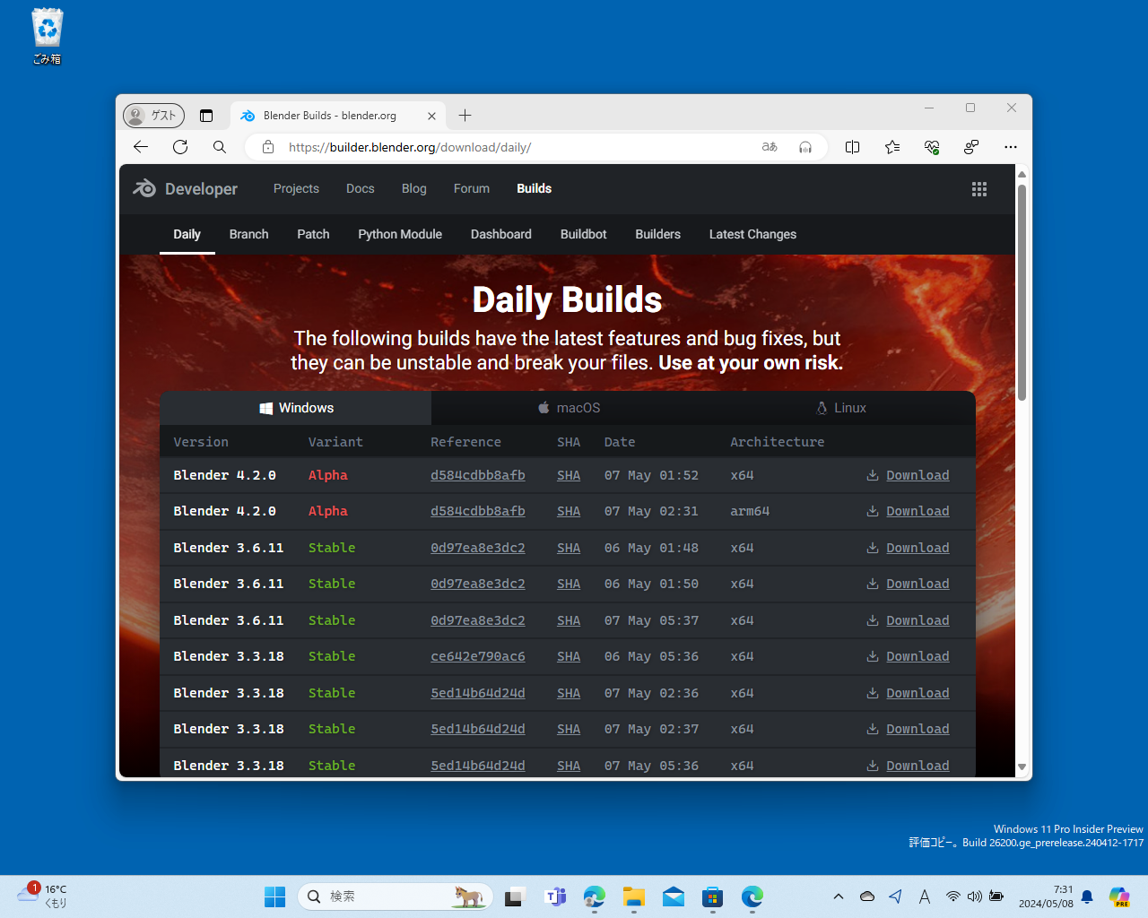This screenshot has width=1148, height=918.
Task: Open Microsoft Store from the taskbar
Action: click(x=713, y=896)
